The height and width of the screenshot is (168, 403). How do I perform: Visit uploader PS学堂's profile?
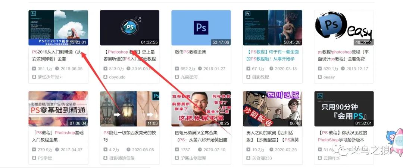tap(46, 158)
